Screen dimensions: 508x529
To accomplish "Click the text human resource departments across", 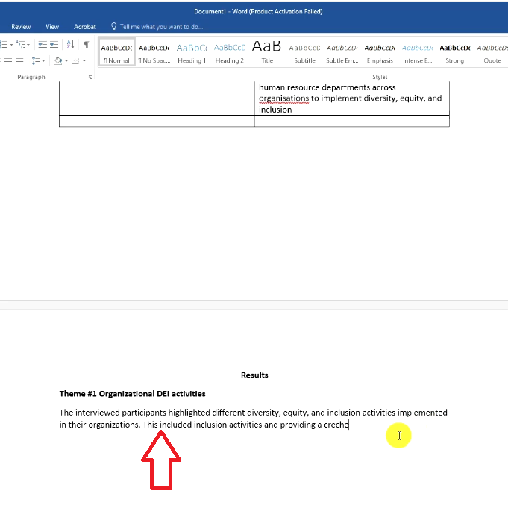I will click(327, 87).
